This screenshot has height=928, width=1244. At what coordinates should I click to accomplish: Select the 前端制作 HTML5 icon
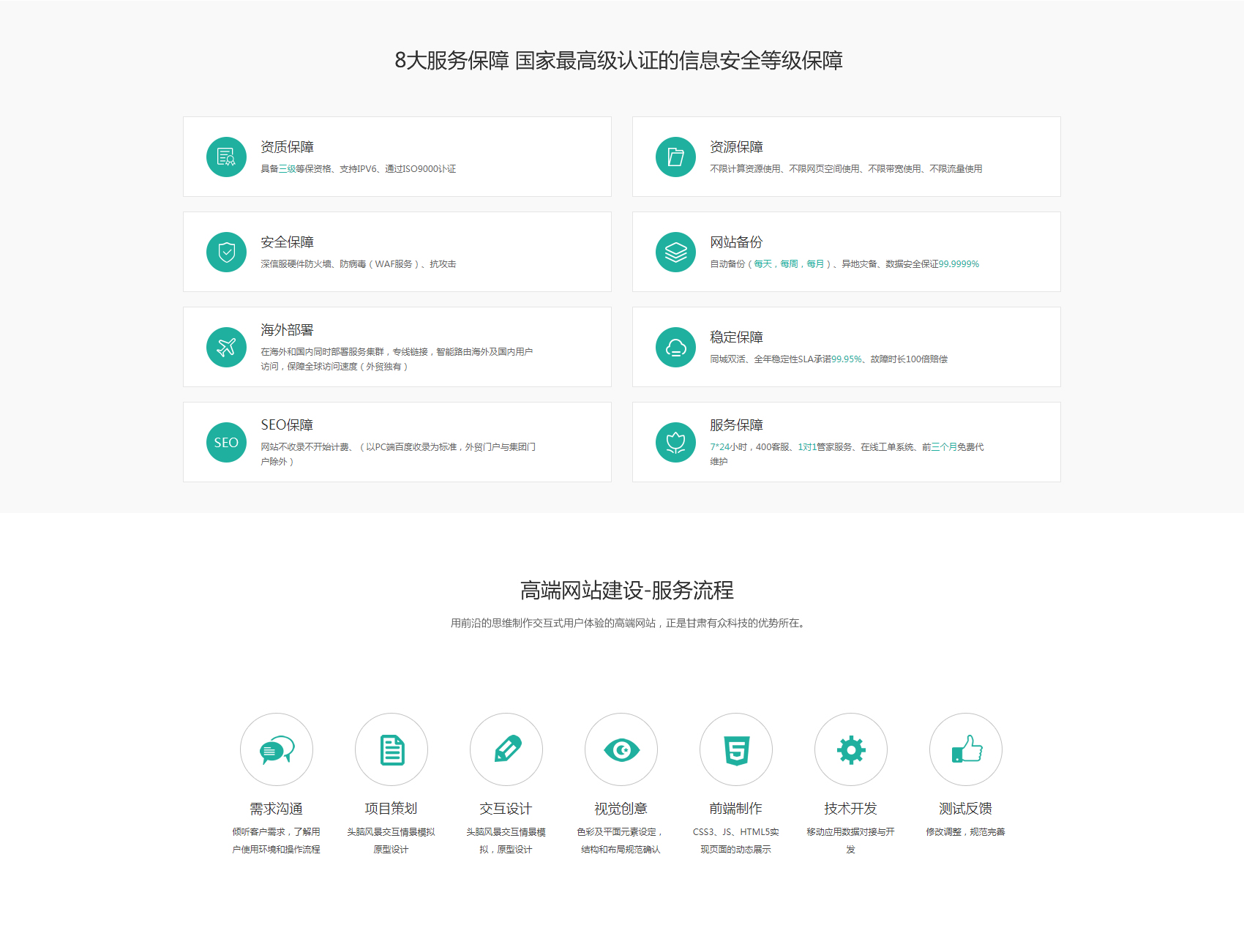click(736, 749)
